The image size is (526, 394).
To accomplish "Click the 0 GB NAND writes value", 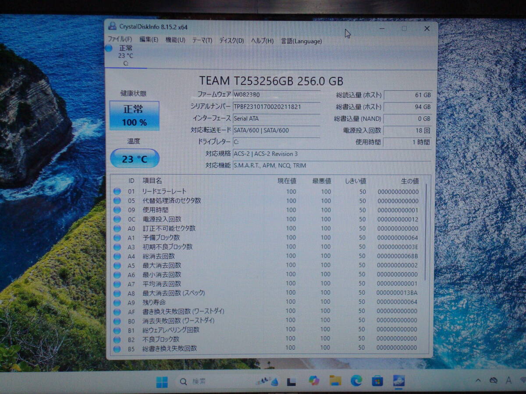I will coord(408,119).
